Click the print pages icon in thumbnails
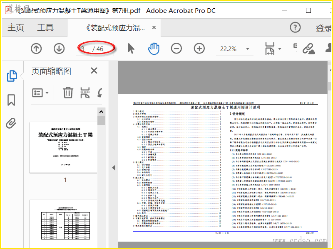 (85, 93)
